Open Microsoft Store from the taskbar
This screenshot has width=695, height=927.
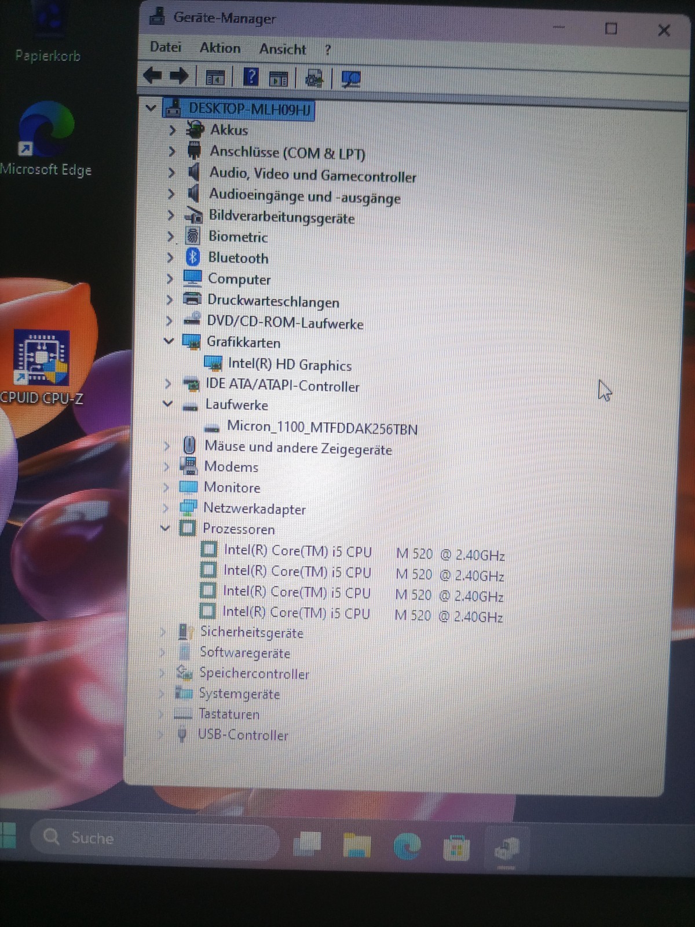point(456,848)
